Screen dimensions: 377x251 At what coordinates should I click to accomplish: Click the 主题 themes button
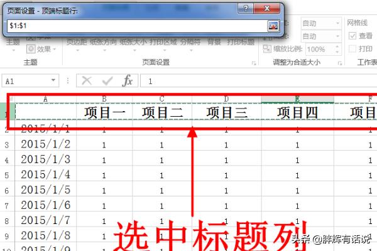coord(13,45)
